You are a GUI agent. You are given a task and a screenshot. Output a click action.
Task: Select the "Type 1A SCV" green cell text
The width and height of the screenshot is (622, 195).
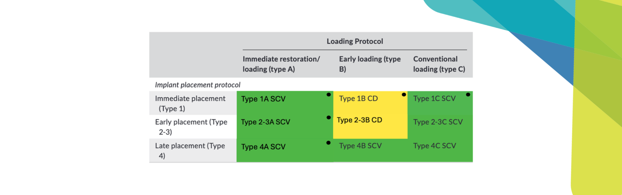pyautogui.click(x=263, y=99)
